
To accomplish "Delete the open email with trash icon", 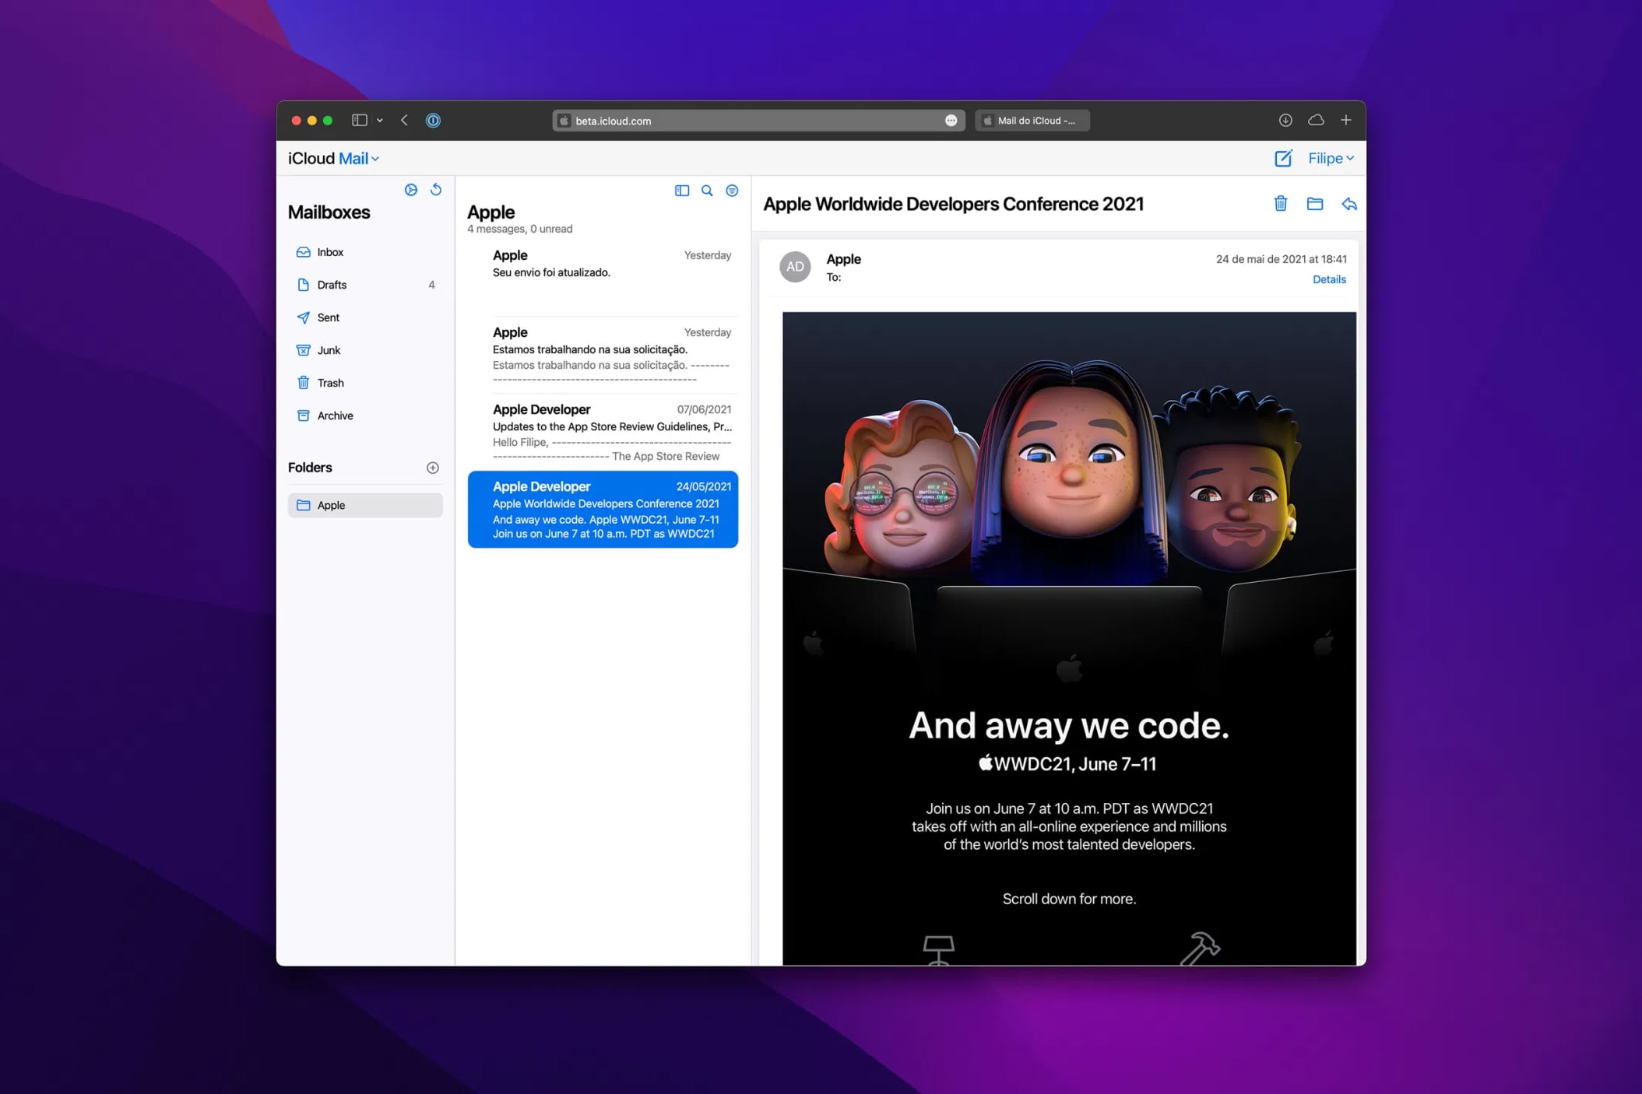I will click(1280, 204).
